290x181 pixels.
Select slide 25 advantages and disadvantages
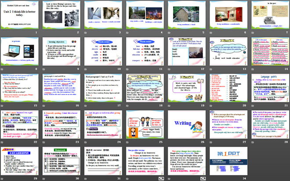145,124
